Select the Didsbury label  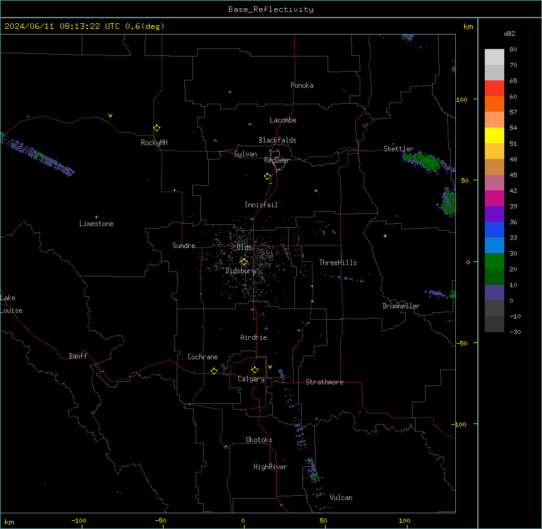[241, 271]
